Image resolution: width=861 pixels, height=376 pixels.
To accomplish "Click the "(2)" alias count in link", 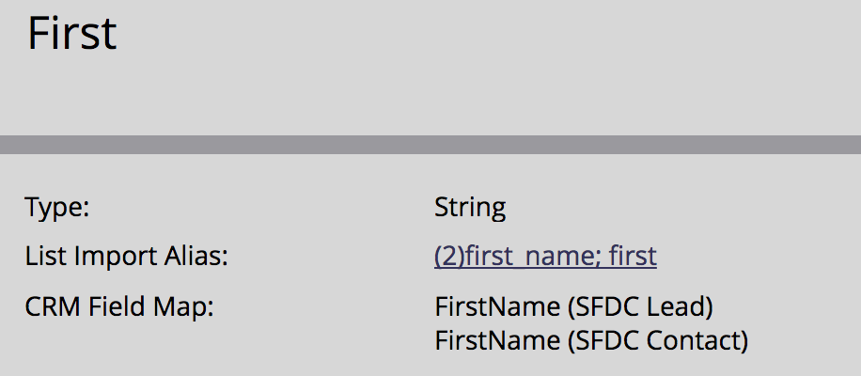I will (447, 256).
